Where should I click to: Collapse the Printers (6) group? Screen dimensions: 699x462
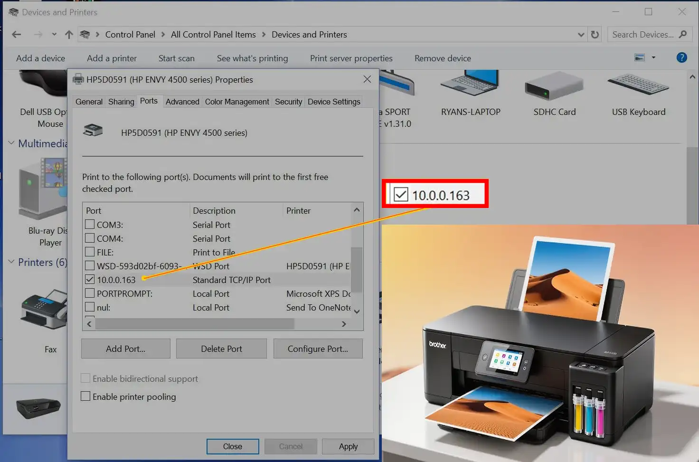(11, 262)
